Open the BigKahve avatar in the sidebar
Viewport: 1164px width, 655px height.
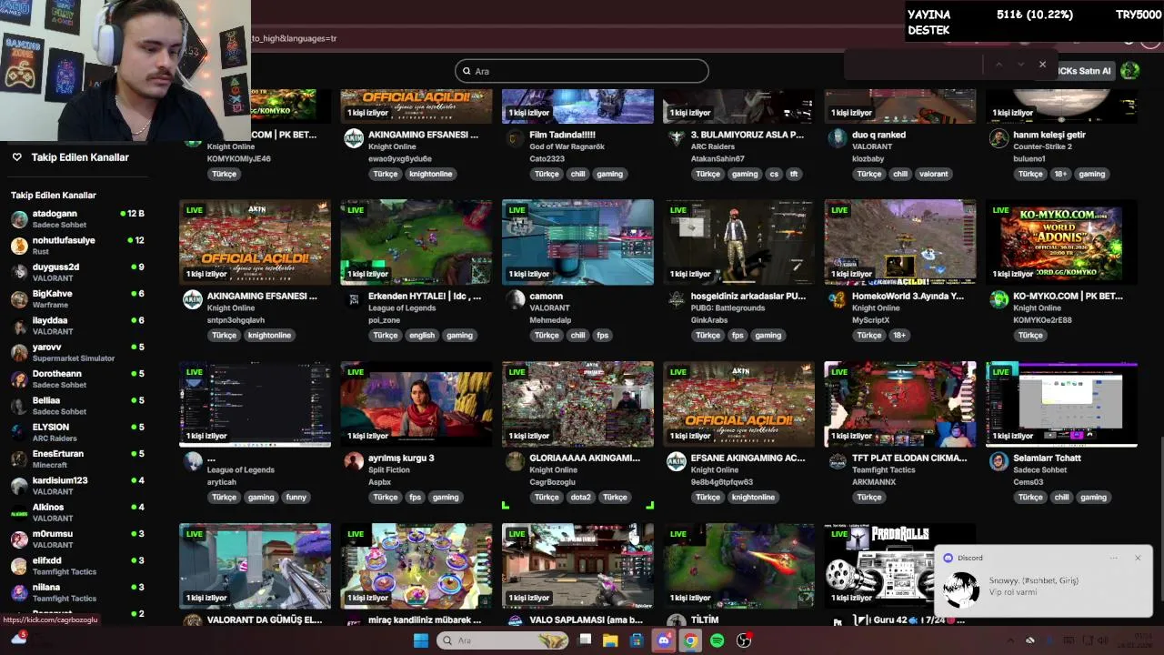19,299
